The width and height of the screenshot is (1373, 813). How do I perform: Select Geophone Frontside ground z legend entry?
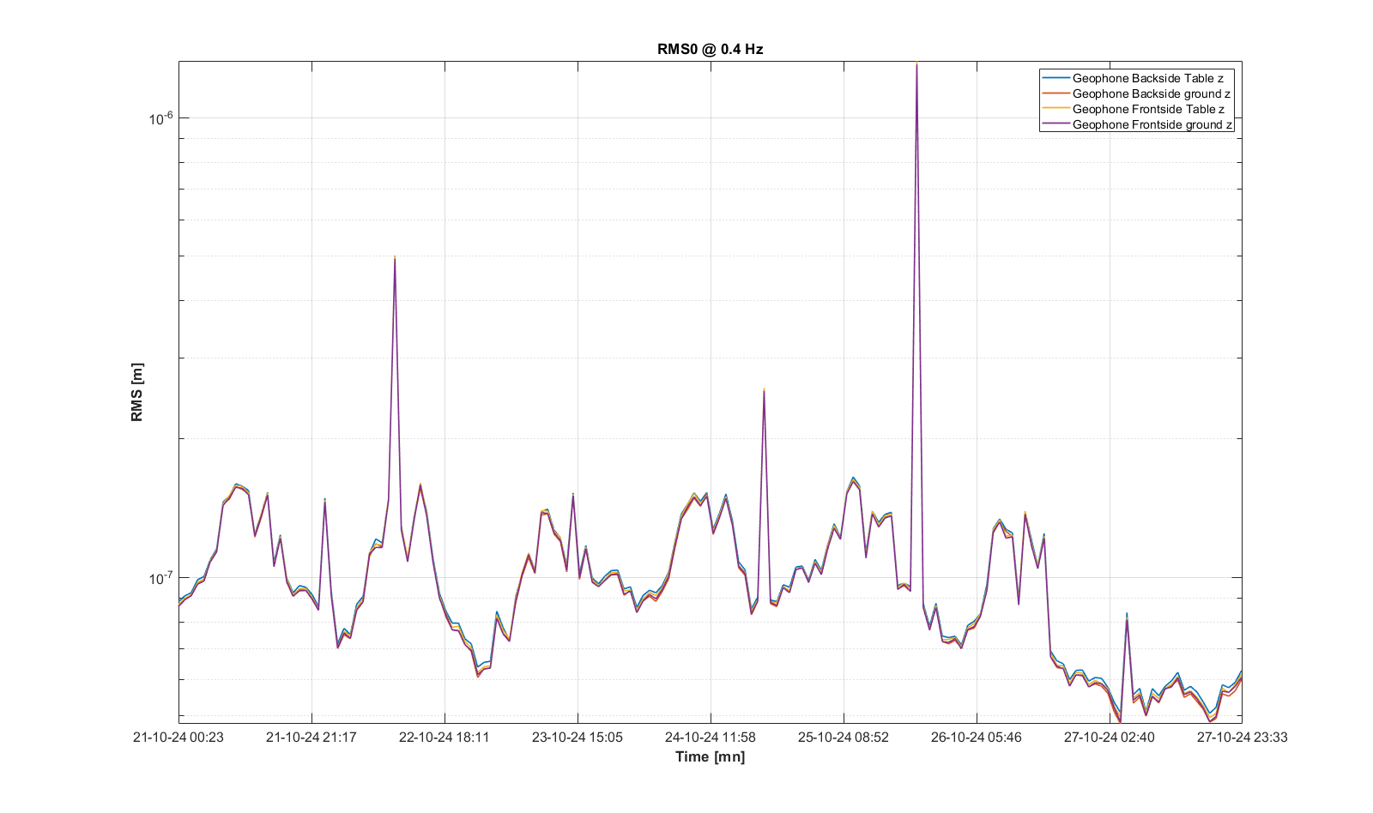(x=1152, y=124)
